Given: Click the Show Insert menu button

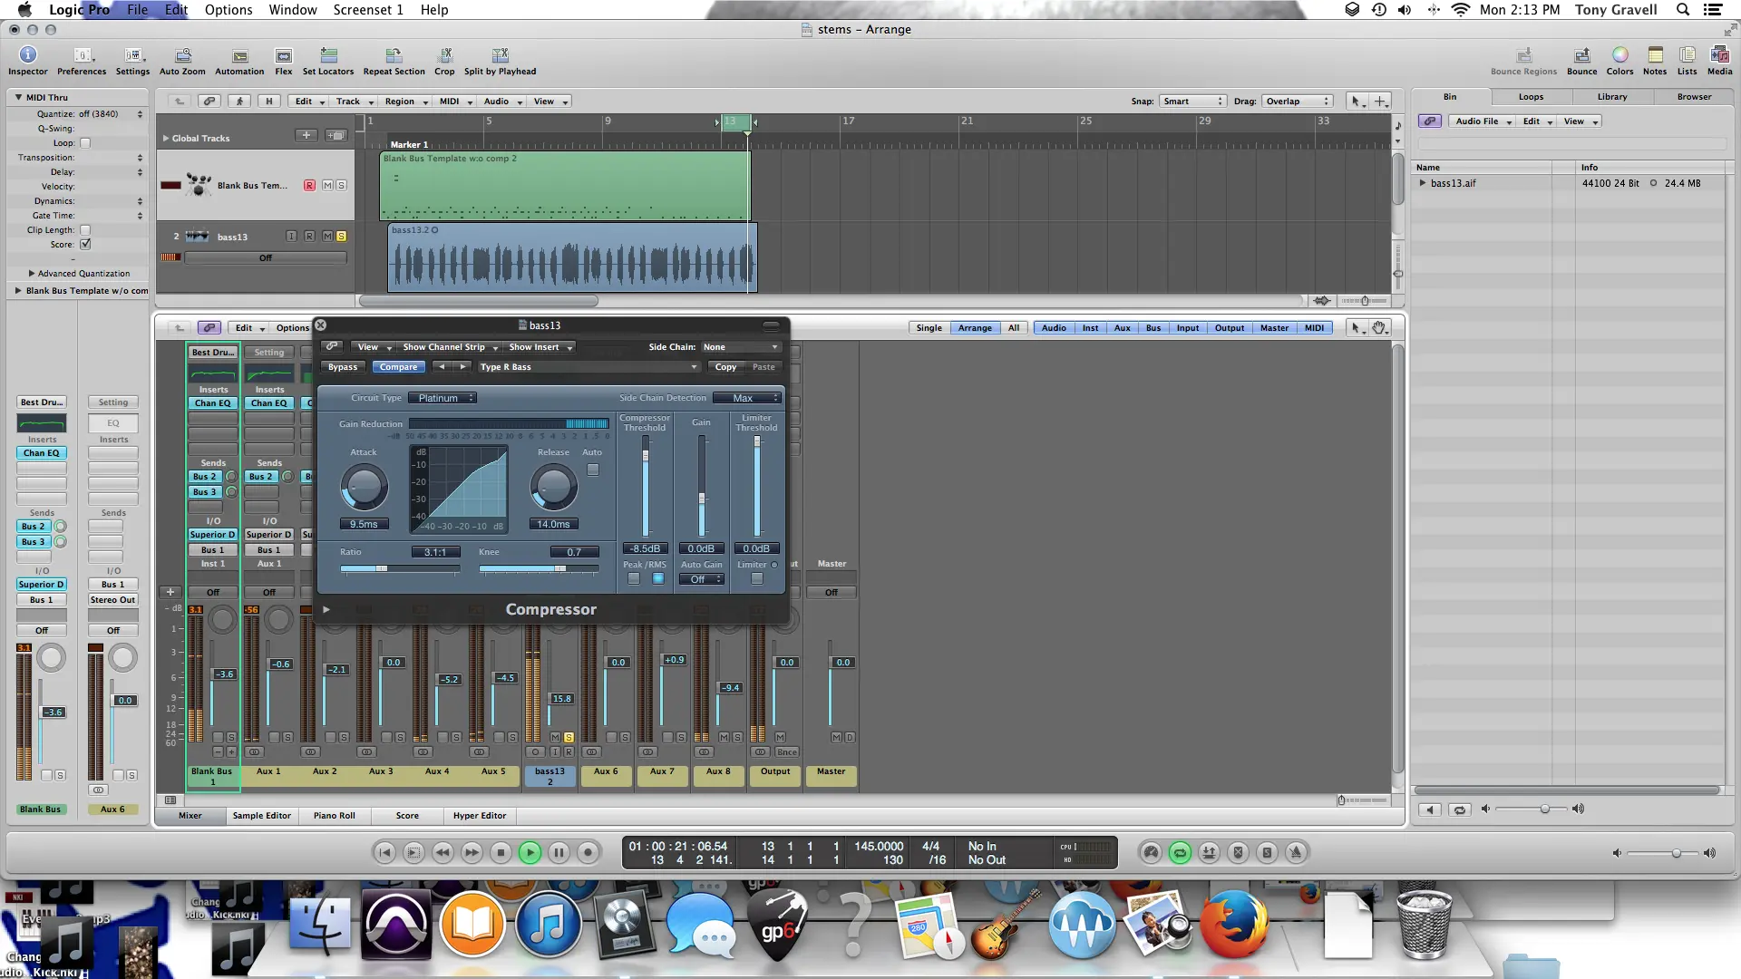Looking at the screenshot, I should pyautogui.click(x=540, y=347).
